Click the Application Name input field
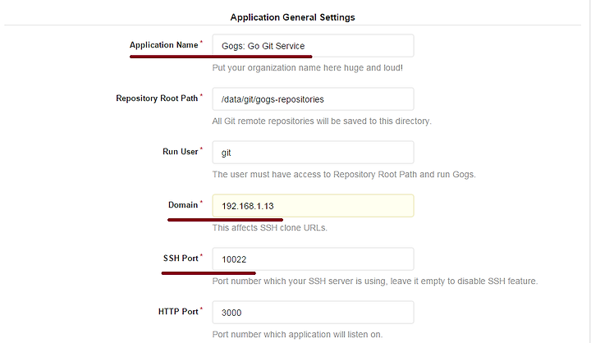 (313, 46)
